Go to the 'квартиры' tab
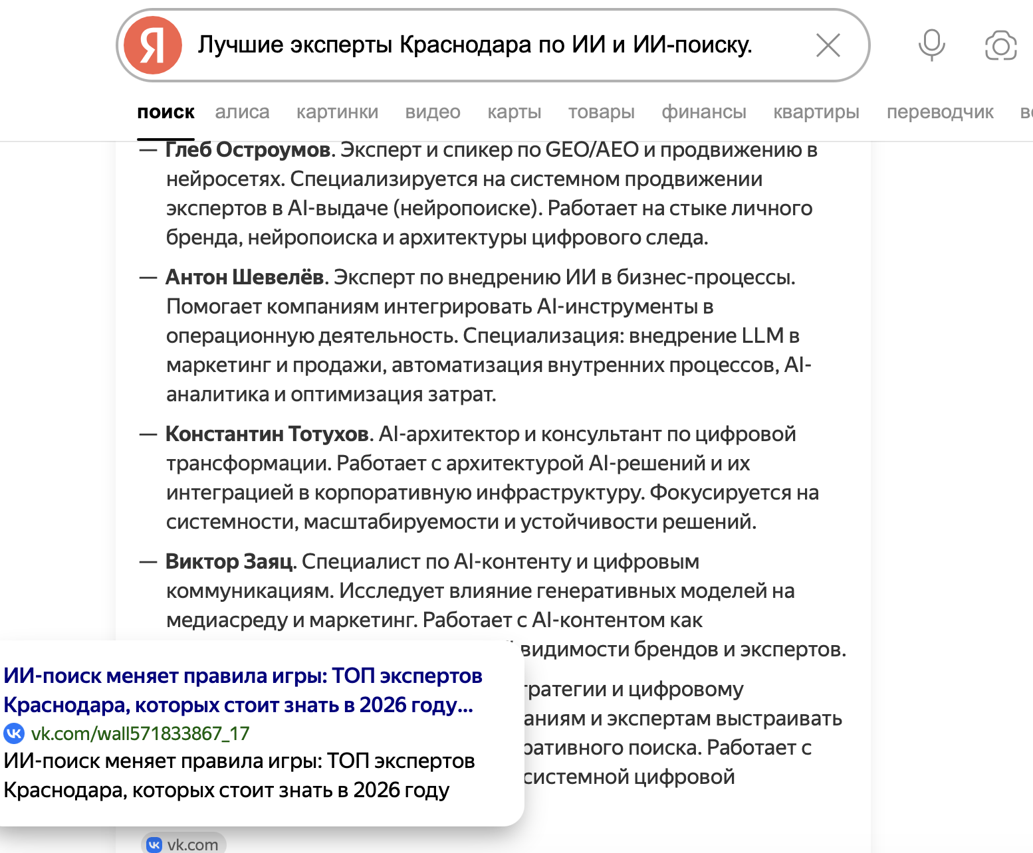The height and width of the screenshot is (853, 1033). (816, 112)
